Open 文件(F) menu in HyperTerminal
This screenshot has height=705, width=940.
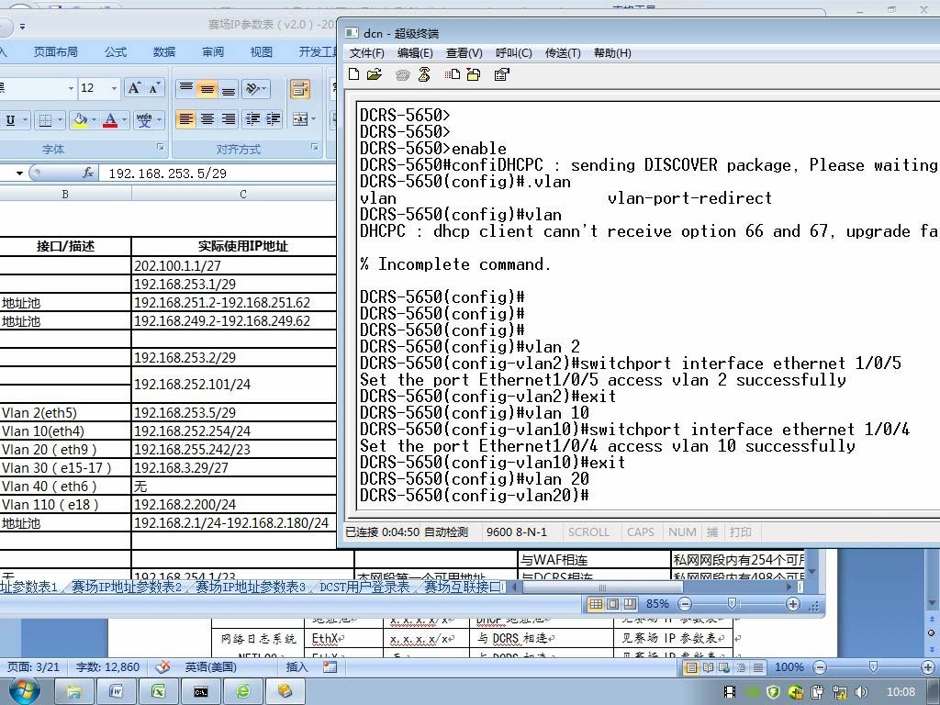pyautogui.click(x=366, y=52)
